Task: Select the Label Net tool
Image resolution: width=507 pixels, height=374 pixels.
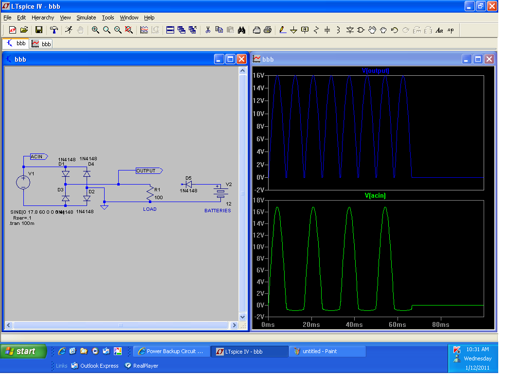Action: pyautogui.click(x=305, y=30)
